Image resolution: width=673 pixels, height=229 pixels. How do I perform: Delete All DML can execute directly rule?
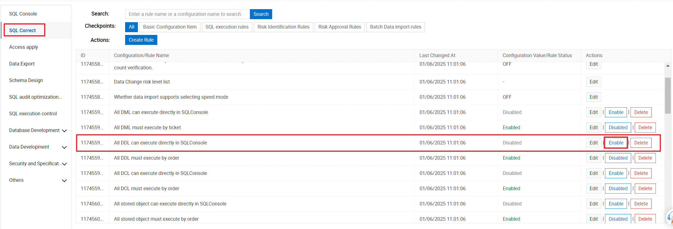pos(641,112)
